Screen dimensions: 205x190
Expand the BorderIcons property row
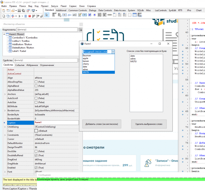(x=4, y=110)
